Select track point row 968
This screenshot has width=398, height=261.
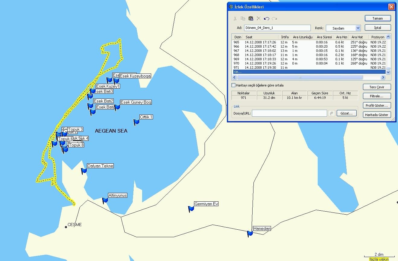(309, 55)
